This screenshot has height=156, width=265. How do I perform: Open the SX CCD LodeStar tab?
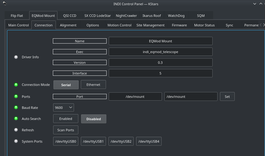point(98,16)
